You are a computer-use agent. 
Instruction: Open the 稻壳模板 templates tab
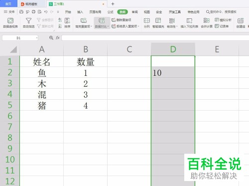coord(31,4)
